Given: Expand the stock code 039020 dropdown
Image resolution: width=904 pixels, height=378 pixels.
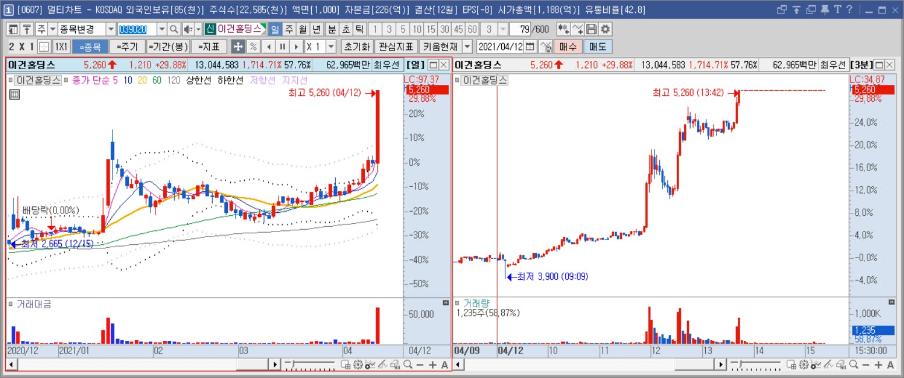Looking at the screenshot, I should (162, 29).
